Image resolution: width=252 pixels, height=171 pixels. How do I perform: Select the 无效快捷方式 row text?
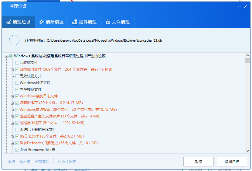pos(31,76)
